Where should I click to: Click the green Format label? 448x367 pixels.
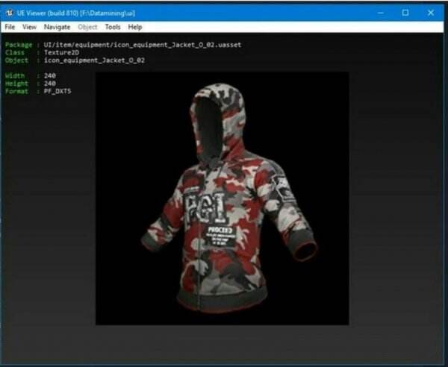pos(16,91)
